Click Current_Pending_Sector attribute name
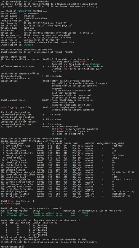 coord(20,182)
